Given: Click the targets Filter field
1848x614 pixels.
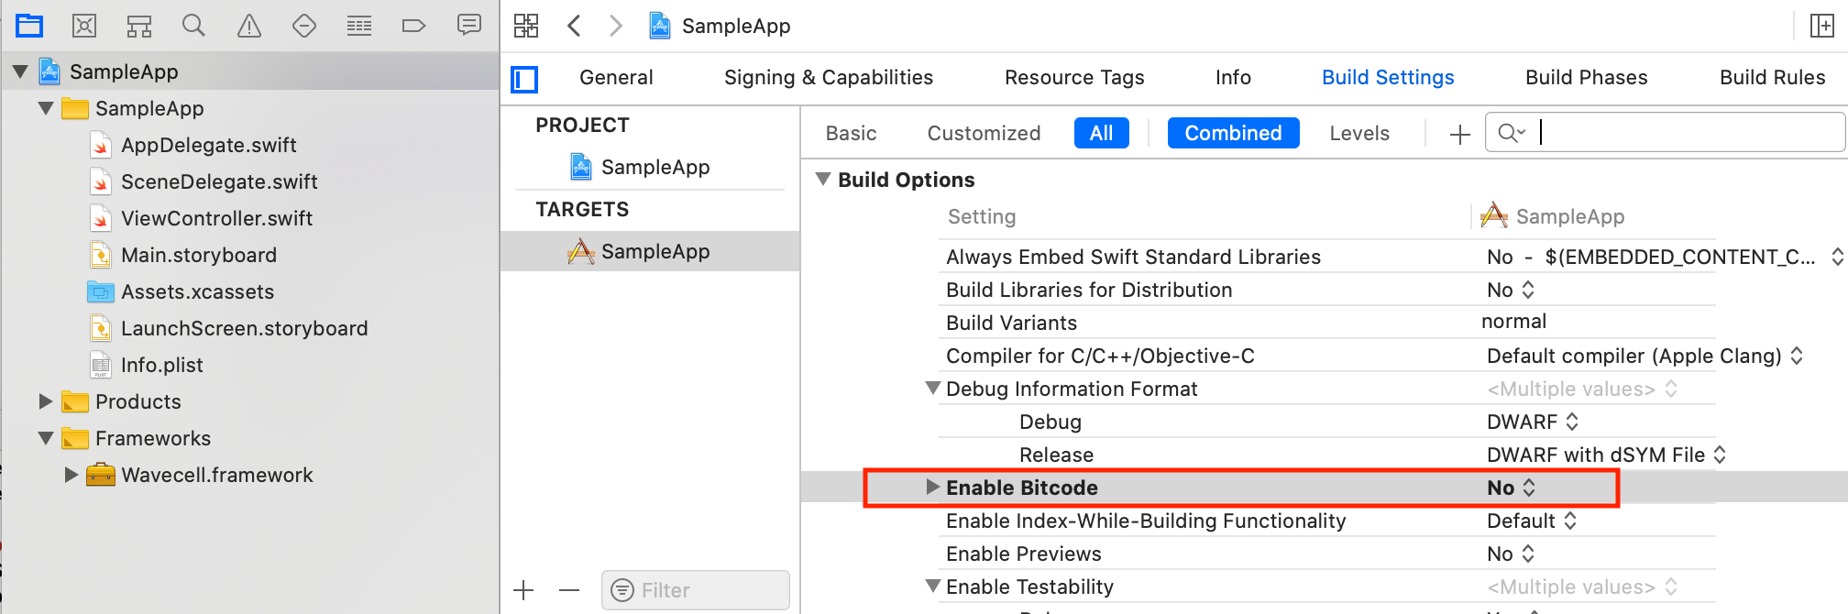Looking at the screenshot, I should (x=696, y=590).
